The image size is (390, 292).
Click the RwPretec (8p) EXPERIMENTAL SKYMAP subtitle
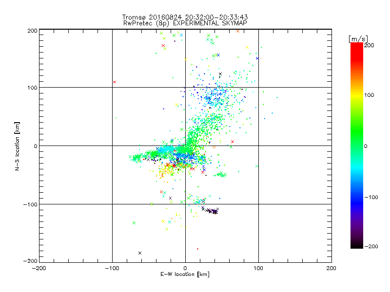[185, 23]
